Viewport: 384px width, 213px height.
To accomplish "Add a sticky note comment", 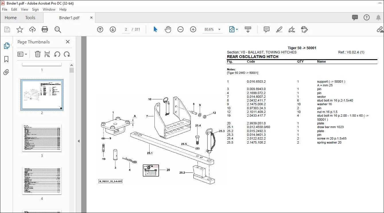I will (x=267, y=29).
